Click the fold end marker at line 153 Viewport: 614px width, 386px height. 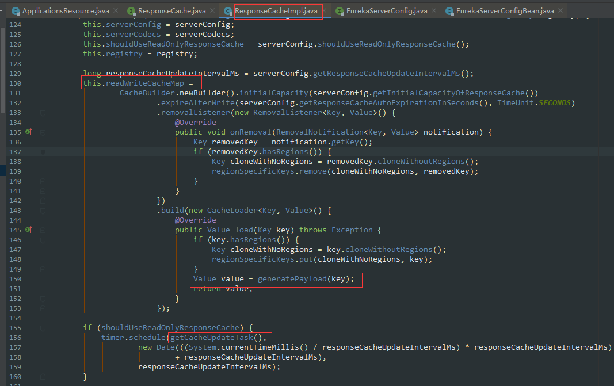pyautogui.click(x=43, y=308)
